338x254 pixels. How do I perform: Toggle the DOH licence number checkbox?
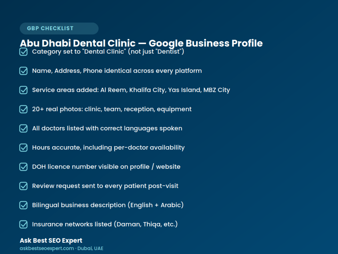(23, 167)
